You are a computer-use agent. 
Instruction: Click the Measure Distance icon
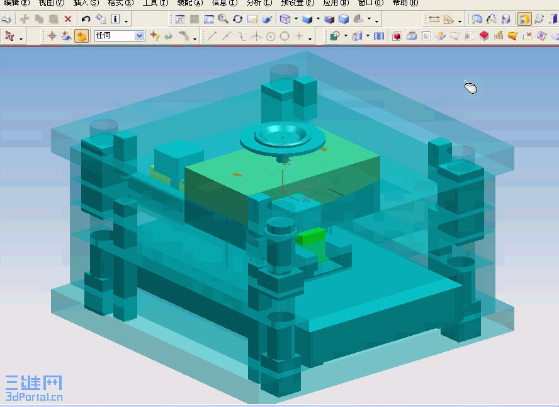pos(434,20)
